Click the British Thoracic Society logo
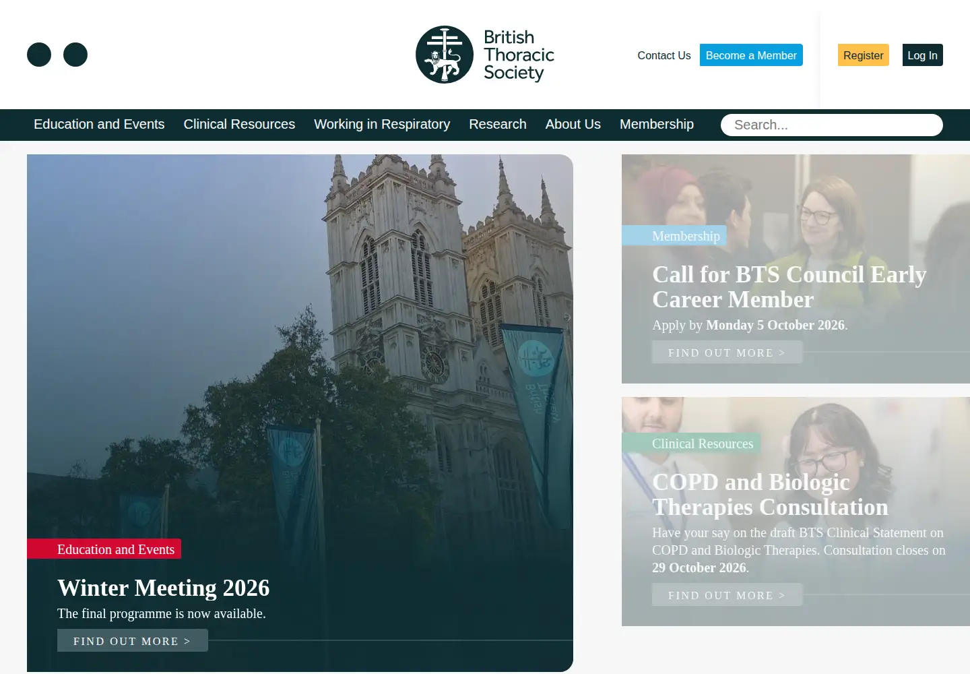The height and width of the screenshot is (674, 970). pos(485,55)
